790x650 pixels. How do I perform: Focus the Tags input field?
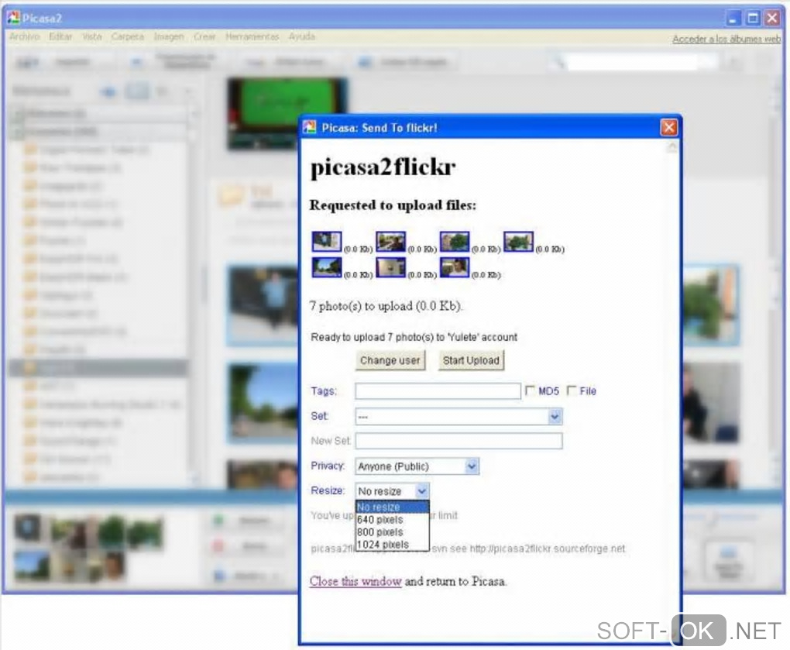438,391
